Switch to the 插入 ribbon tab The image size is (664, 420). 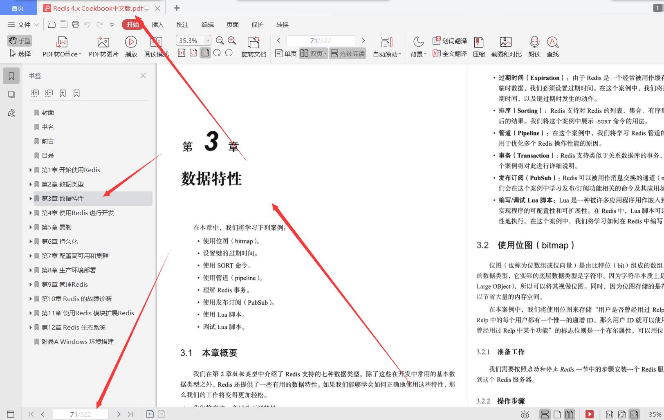click(x=157, y=25)
